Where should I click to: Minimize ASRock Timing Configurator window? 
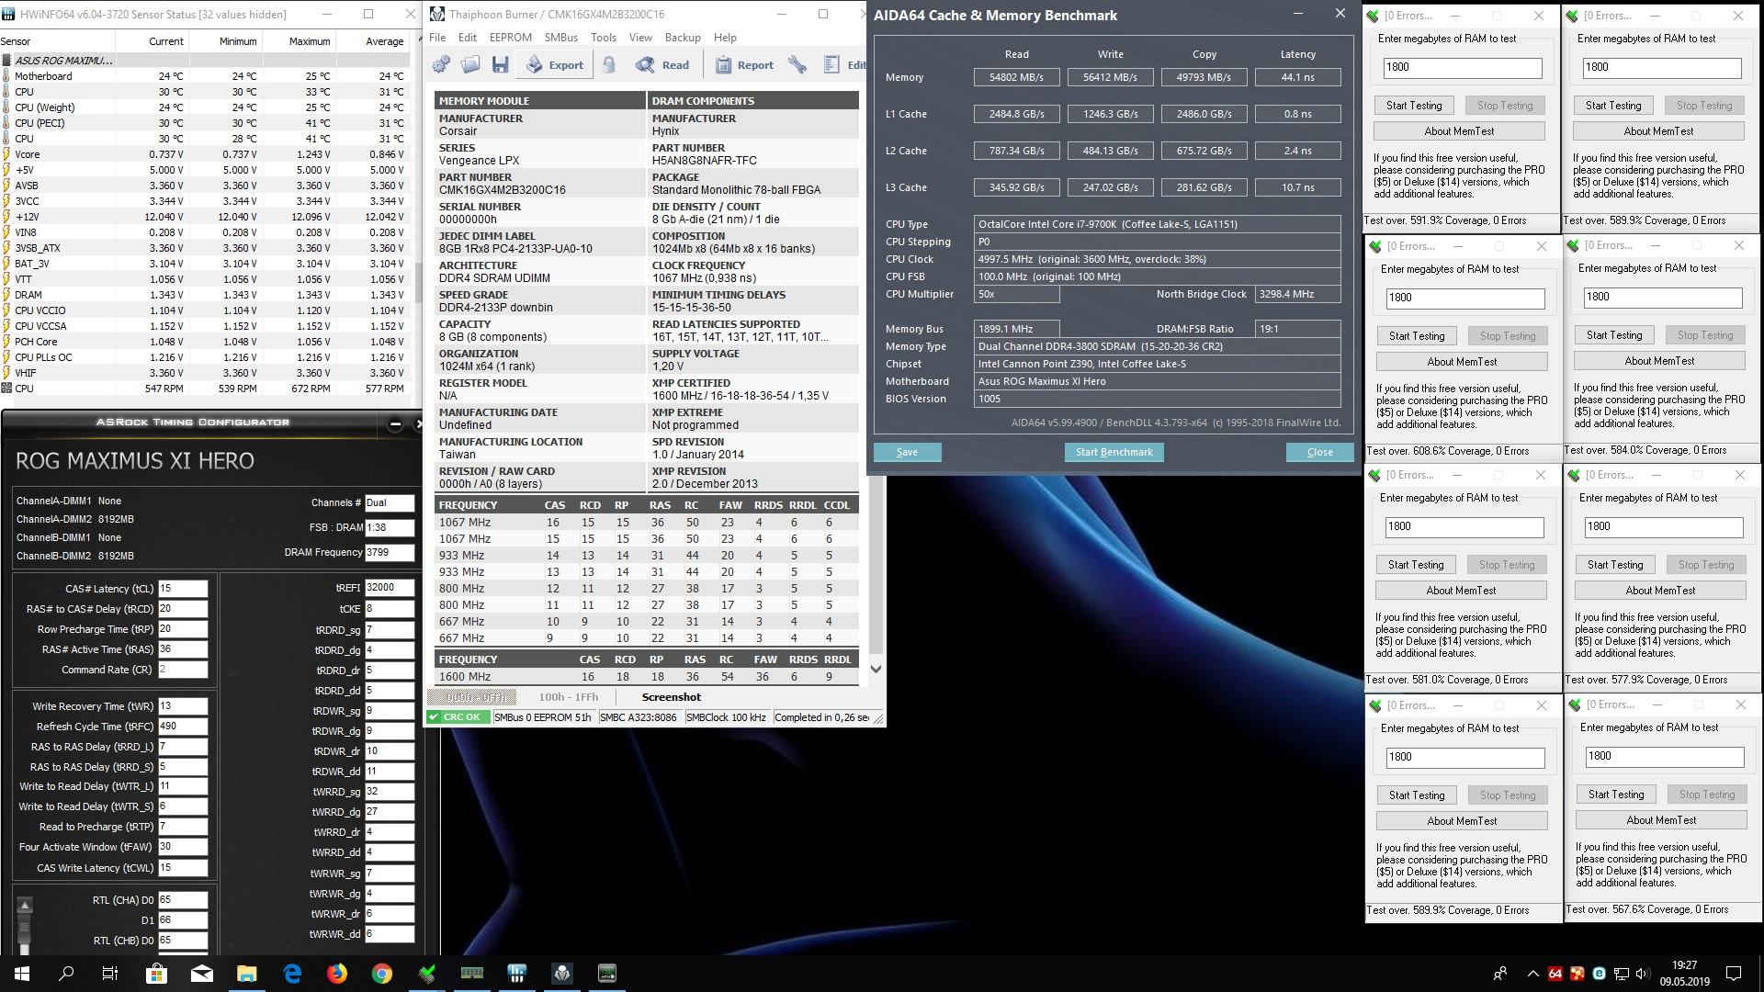click(x=395, y=423)
